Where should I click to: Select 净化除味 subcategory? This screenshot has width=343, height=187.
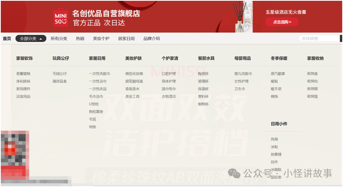[23, 81]
